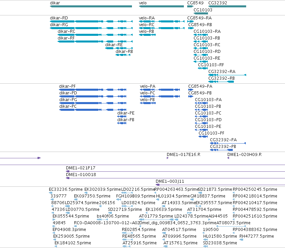
Task: Select protein CG10103-PF
Action: click(x=203, y=137)
